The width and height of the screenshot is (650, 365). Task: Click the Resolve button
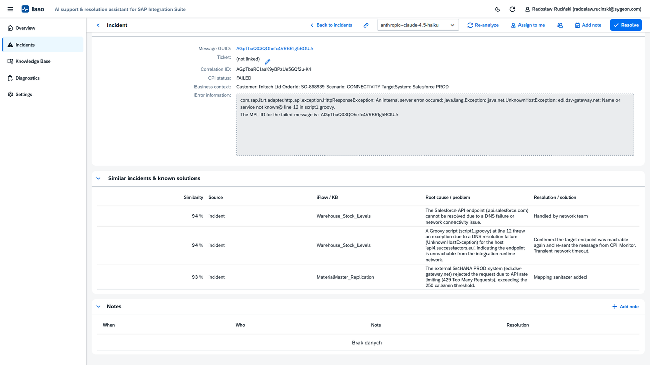(626, 25)
